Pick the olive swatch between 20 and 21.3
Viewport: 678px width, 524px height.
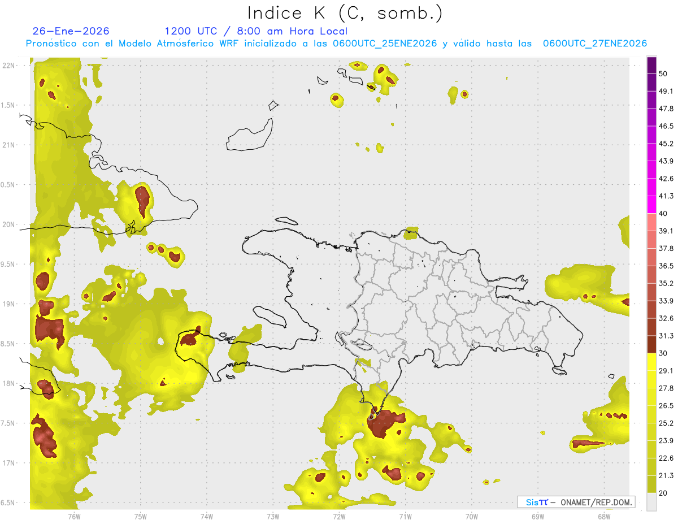pos(652,484)
